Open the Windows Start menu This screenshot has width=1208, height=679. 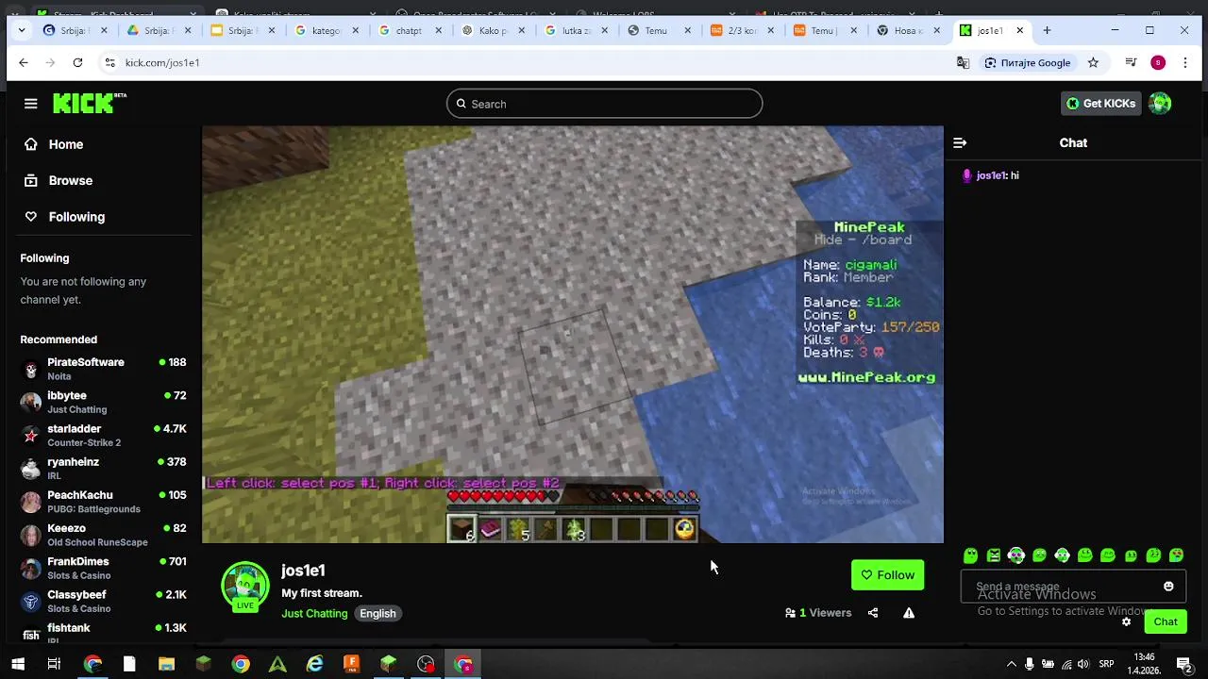point(17,664)
